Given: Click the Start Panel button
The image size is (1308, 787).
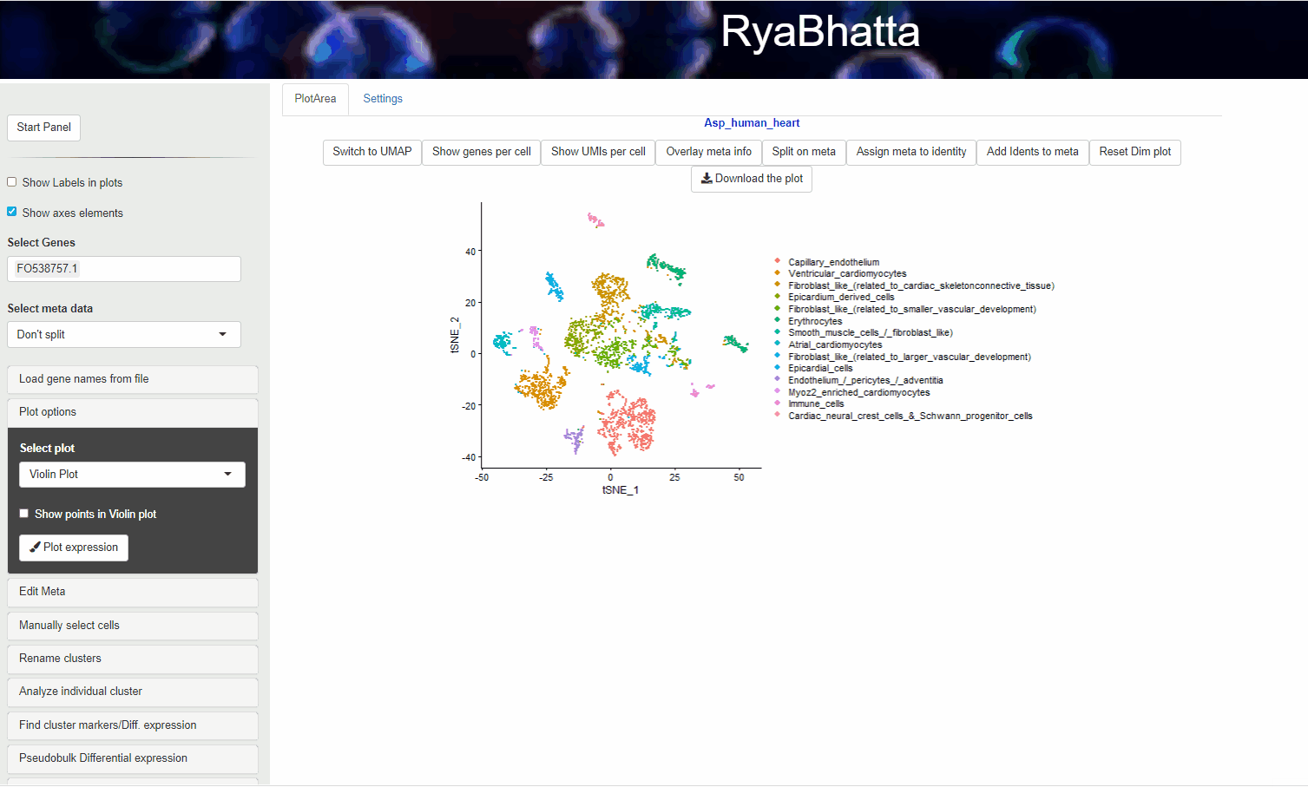Looking at the screenshot, I should (44, 128).
